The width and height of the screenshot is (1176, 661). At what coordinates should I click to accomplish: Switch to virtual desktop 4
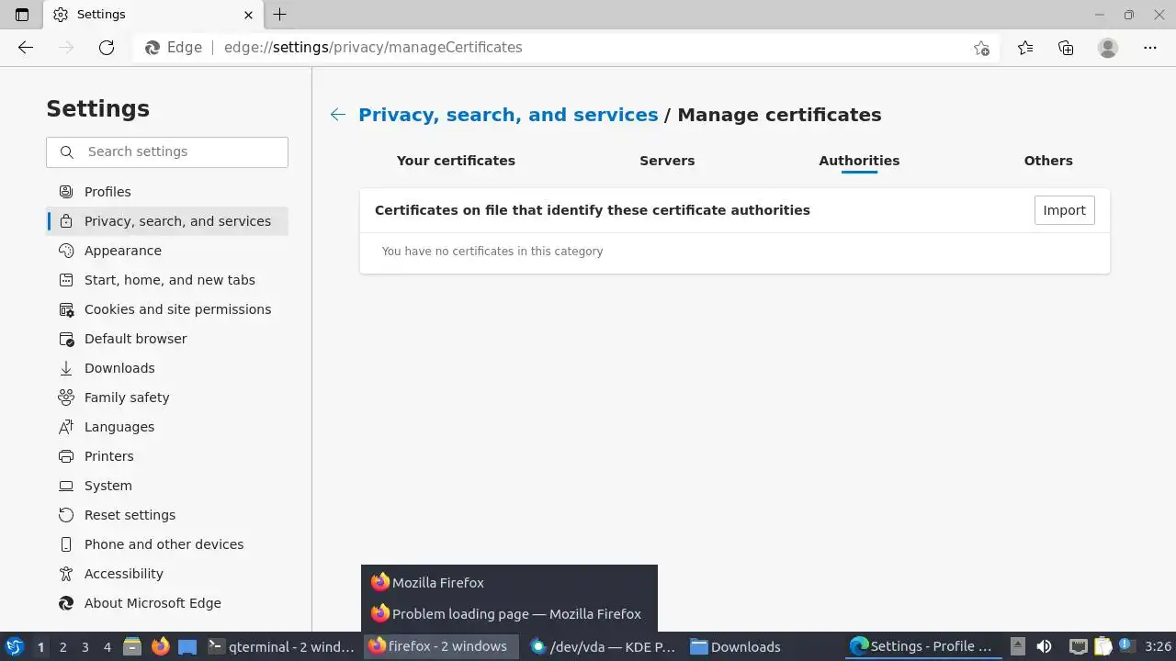(x=107, y=646)
